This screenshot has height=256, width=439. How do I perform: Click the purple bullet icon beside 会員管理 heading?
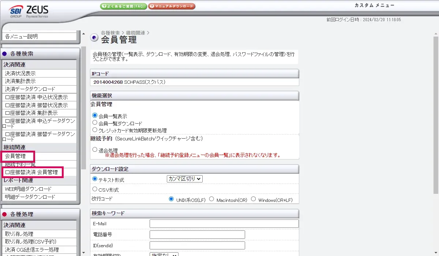click(x=94, y=37)
